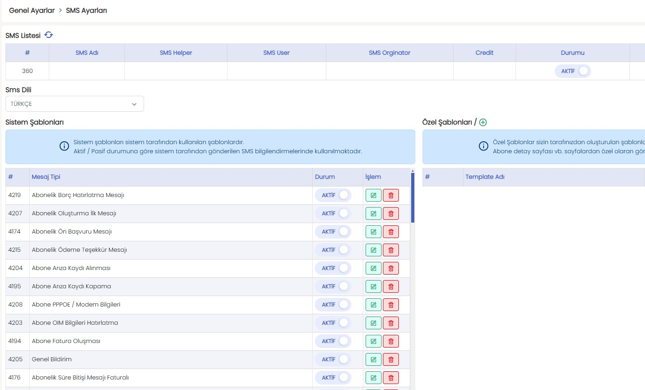This screenshot has width=645, height=390.
Task: Toggle AKTİF switch for Abone Arıza Kaydı Alınması
Action: coord(333,268)
